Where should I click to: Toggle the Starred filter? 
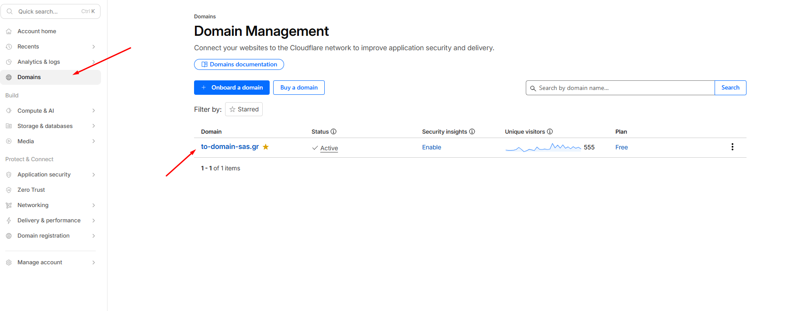tap(244, 109)
